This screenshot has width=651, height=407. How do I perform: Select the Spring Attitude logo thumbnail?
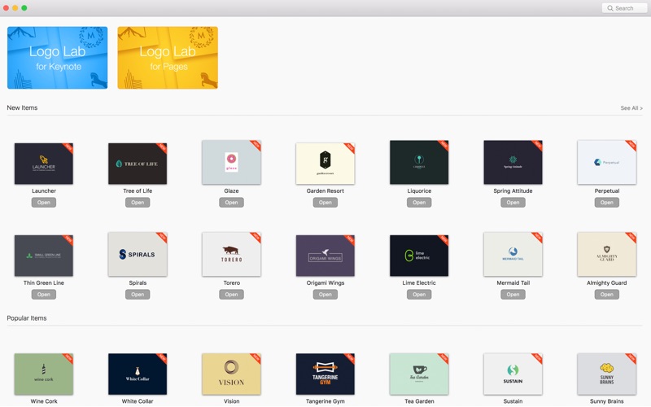513,162
